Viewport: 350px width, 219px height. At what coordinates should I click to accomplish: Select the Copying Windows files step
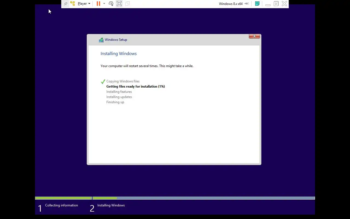[123, 81]
